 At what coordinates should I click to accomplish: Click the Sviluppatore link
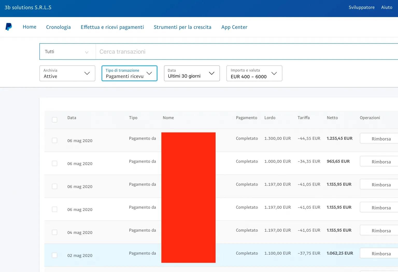click(x=361, y=8)
